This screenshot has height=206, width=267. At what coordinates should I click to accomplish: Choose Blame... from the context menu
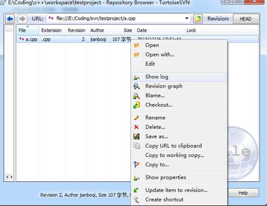coord(179,95)
